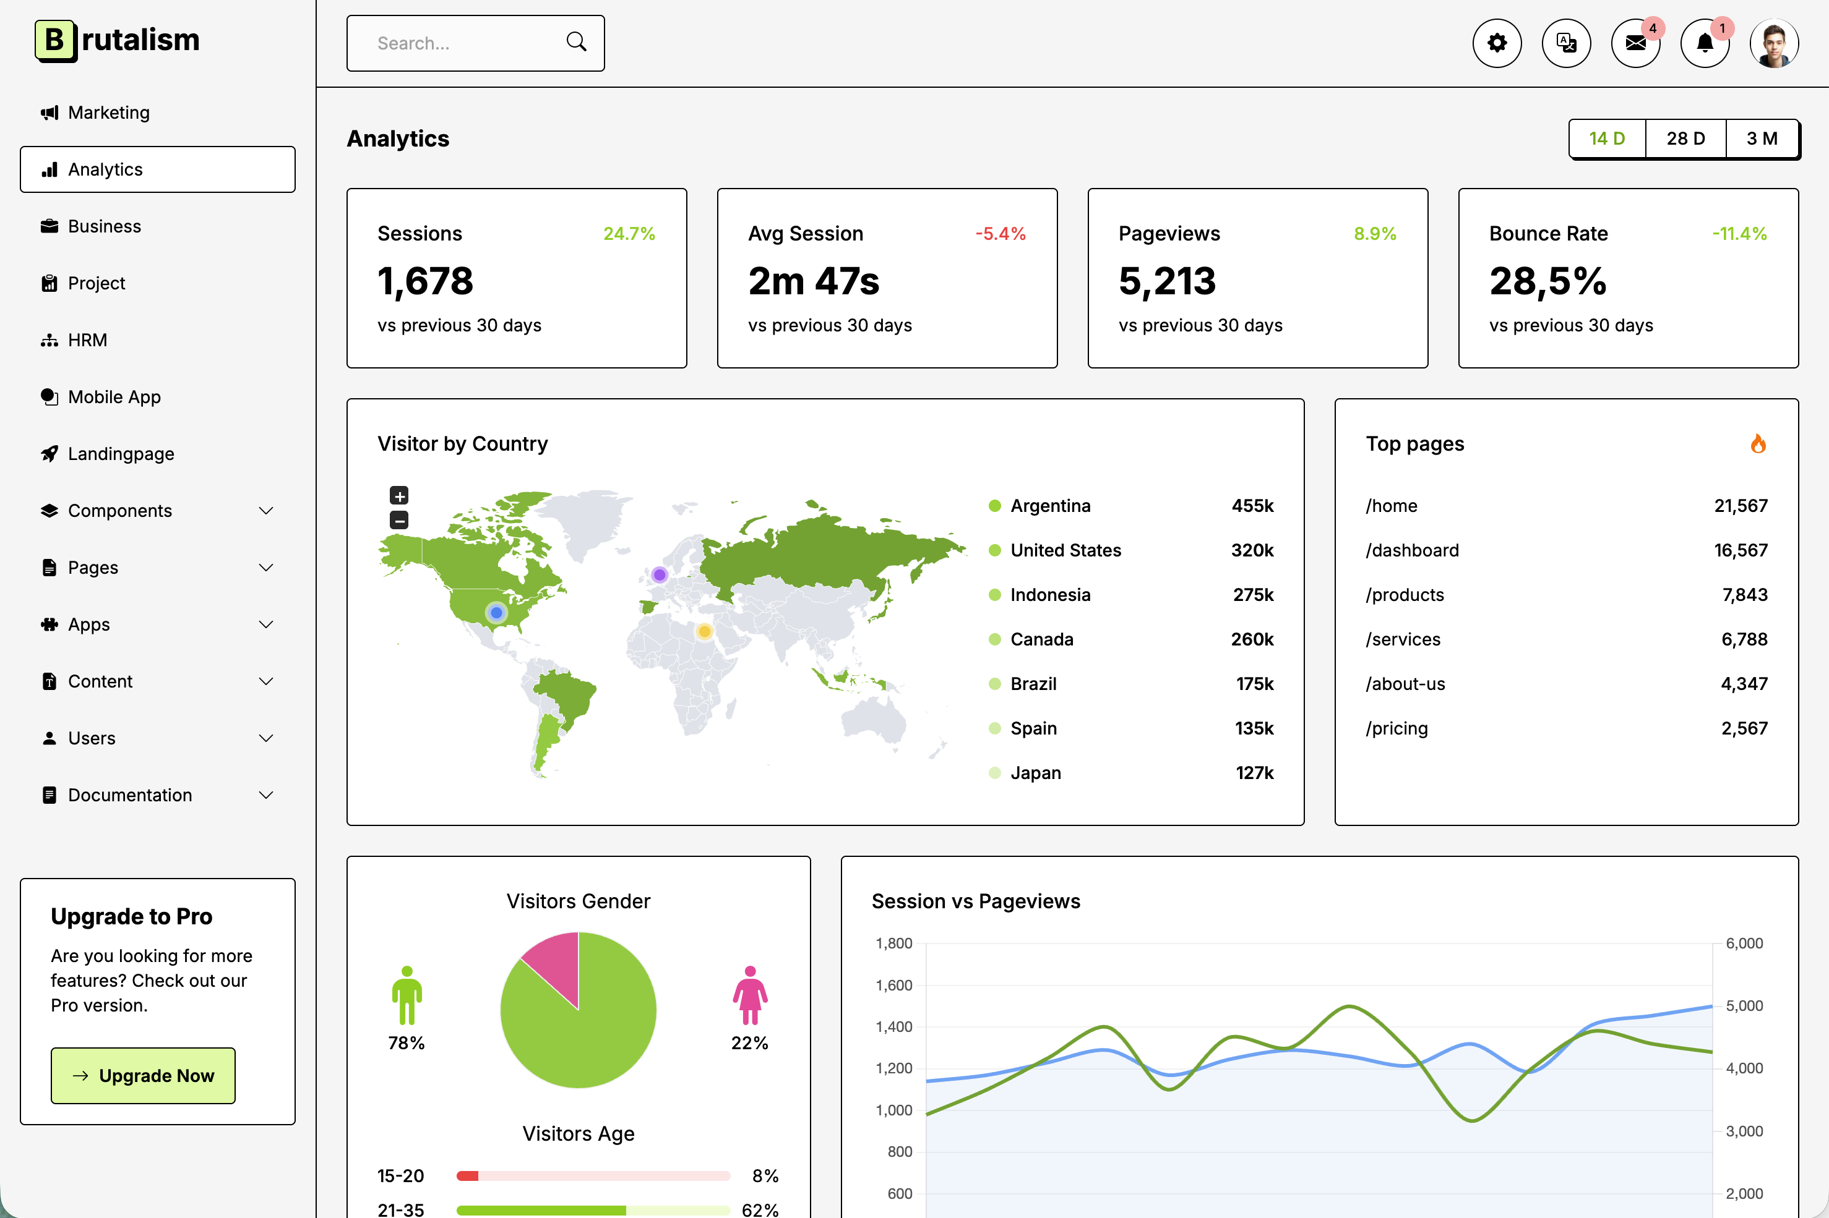Viewport: 1829px width, 1218px height.
Task: Open the language translate icon
Action: [x=1565, y=43]
